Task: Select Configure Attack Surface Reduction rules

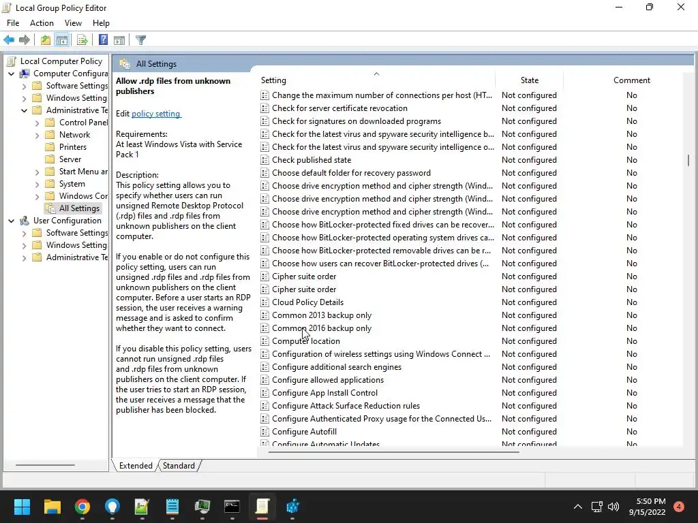Action: pos(346,406)
